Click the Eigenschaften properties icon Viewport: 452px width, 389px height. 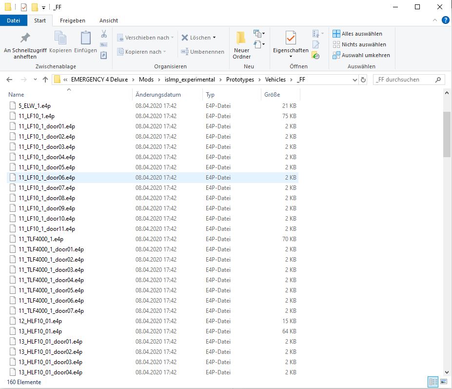tap(291, 38)
